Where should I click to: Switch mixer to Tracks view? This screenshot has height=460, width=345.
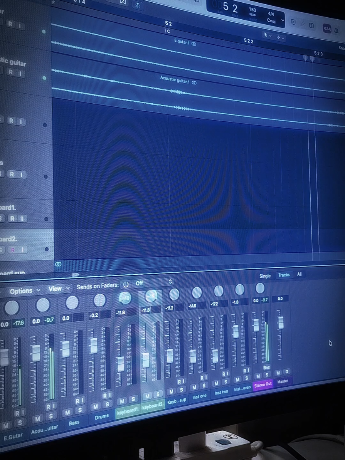click(x=284, y=275)
